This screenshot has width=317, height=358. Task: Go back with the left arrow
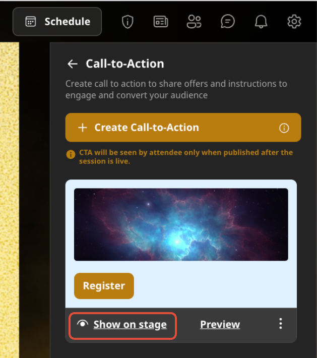pos(73,64)
